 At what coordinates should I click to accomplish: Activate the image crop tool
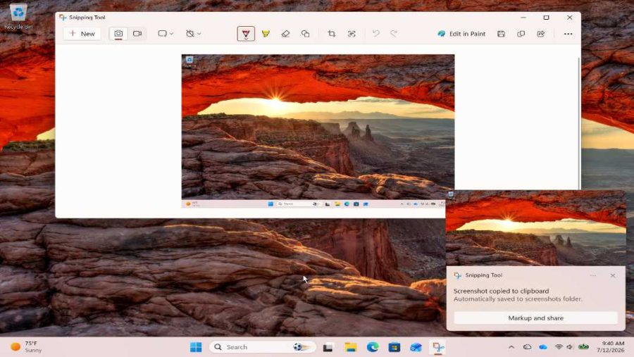click(332, 34)
